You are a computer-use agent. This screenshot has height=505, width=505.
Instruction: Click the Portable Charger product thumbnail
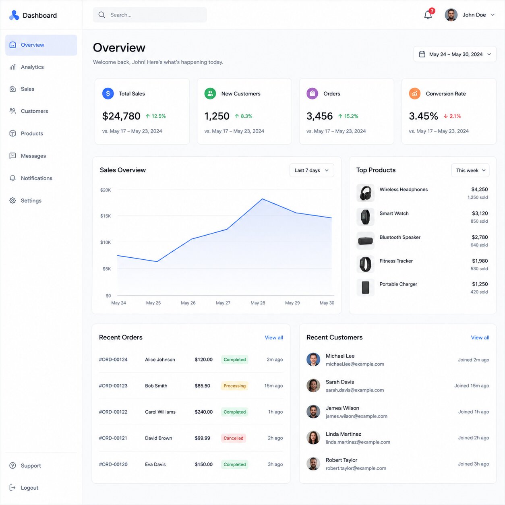click(x=366, y=288)
